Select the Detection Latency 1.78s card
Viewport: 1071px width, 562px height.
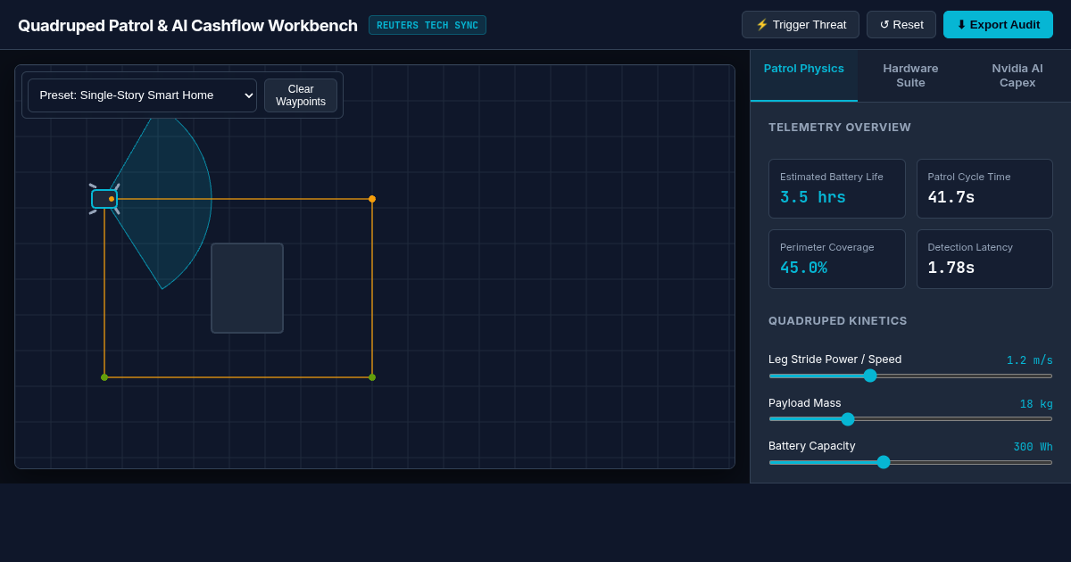(984, 259)
